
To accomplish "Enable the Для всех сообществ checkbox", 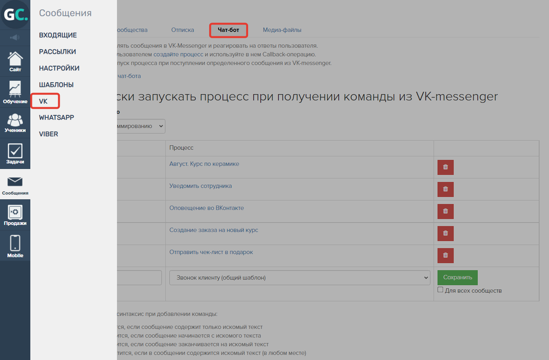I will (440, 290).
